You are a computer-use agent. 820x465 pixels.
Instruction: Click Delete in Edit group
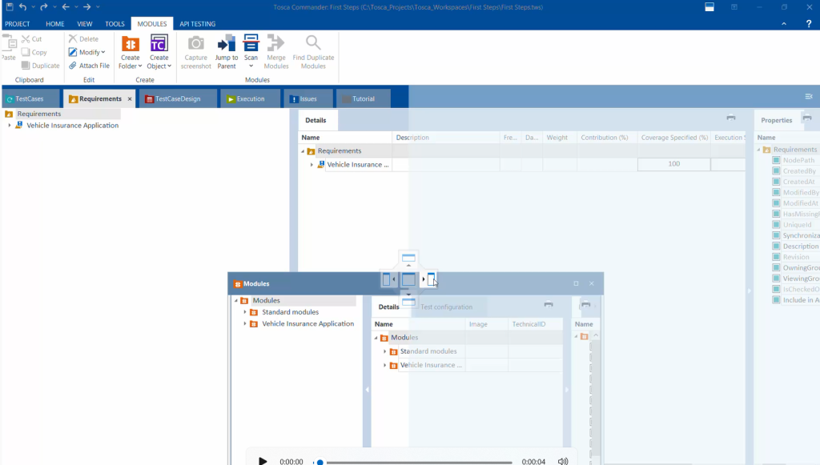(83, 38)
